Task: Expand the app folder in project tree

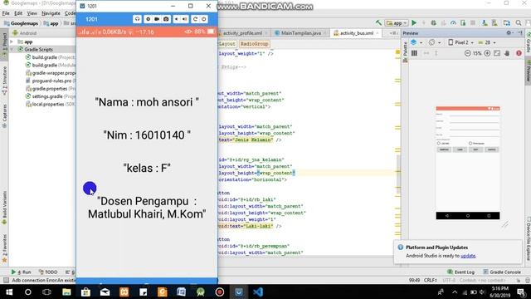Action: (12, 42)
